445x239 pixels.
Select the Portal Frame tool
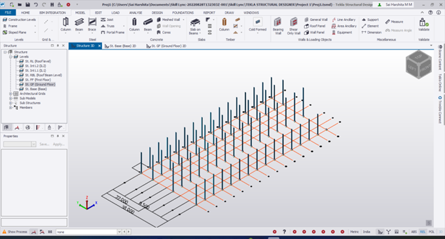click(113, 32)
